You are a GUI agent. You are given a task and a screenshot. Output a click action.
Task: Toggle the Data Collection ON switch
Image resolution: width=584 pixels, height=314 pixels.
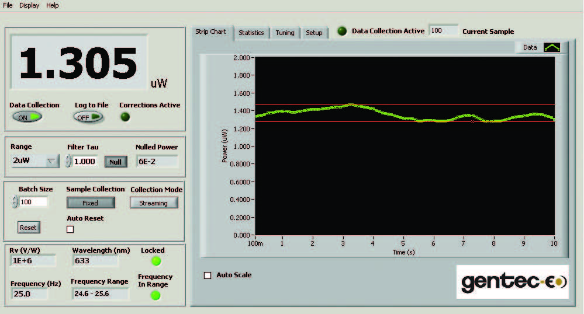[27, 117]
